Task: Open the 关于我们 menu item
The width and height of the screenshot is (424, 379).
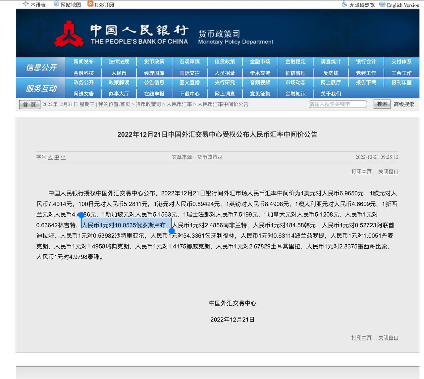Action: point(331,94)
